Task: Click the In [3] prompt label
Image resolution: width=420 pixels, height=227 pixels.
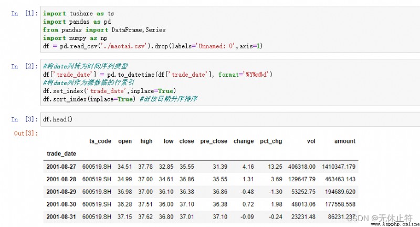Action: click(25, 119)
